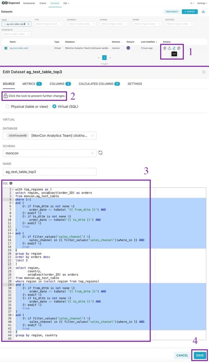The image size is (209, 362).
Task: Open the Database filter dropdown
Action: (82, 24)
